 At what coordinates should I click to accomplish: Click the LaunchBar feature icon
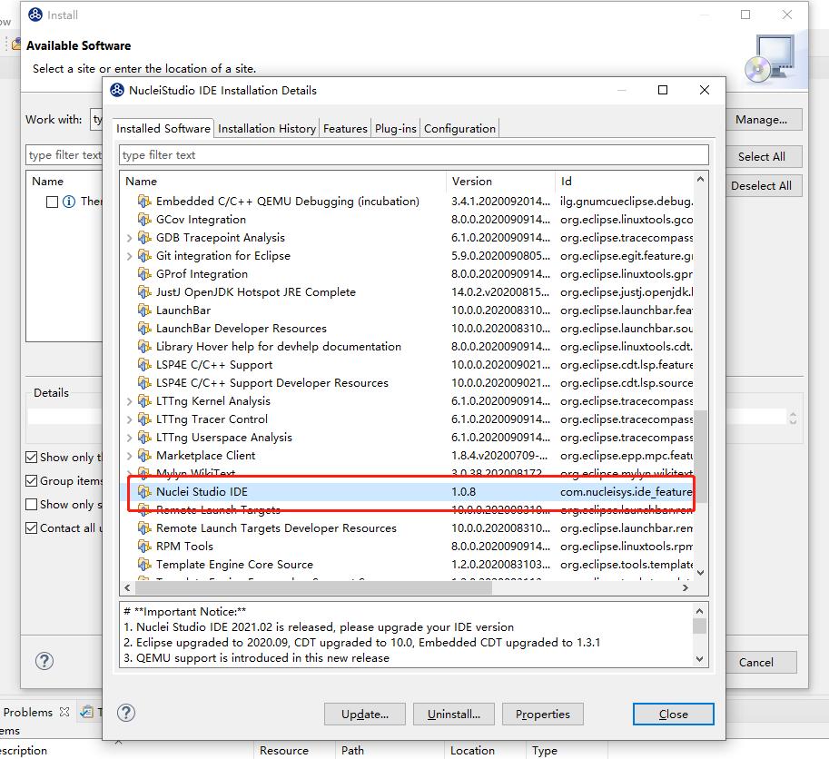tap(144, 310)
